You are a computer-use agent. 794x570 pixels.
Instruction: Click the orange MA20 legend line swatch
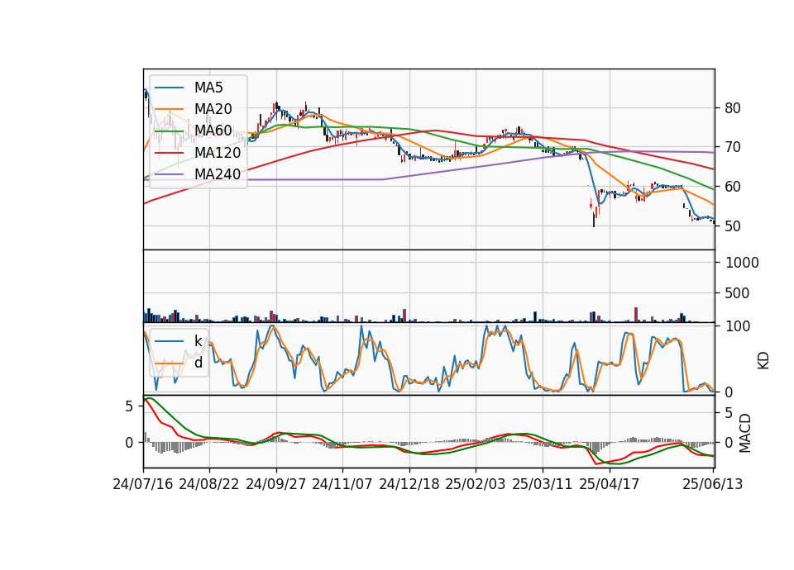[169, 109]
